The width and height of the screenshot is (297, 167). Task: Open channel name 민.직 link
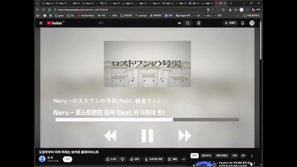point(50,158)
